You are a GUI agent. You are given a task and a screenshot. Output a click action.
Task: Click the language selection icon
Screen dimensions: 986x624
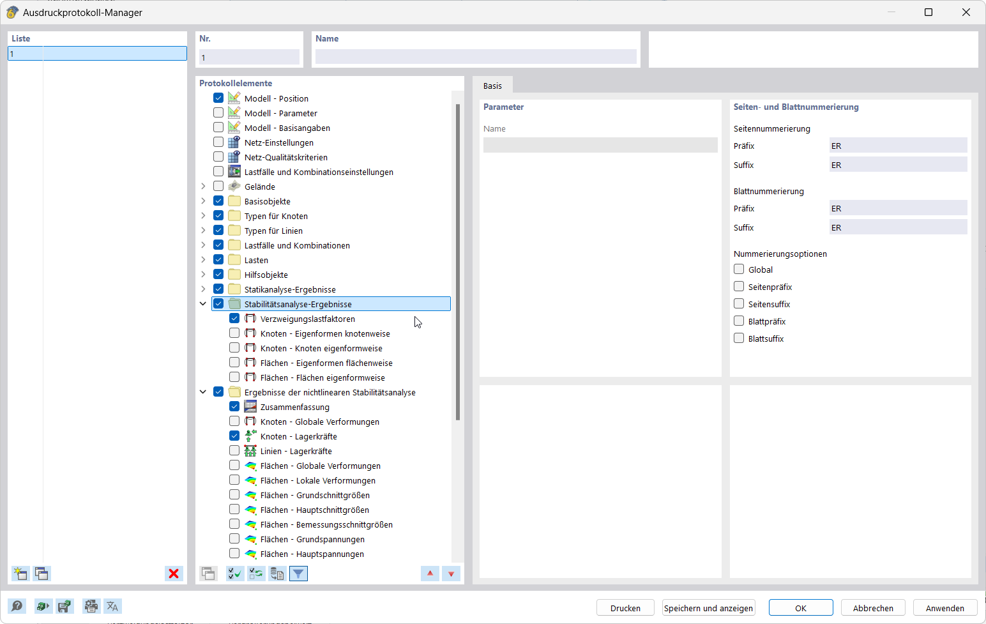(112, 606)
